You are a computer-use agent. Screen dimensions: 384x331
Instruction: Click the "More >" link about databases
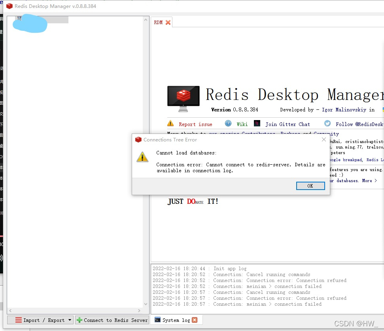(x=369, y=181)
